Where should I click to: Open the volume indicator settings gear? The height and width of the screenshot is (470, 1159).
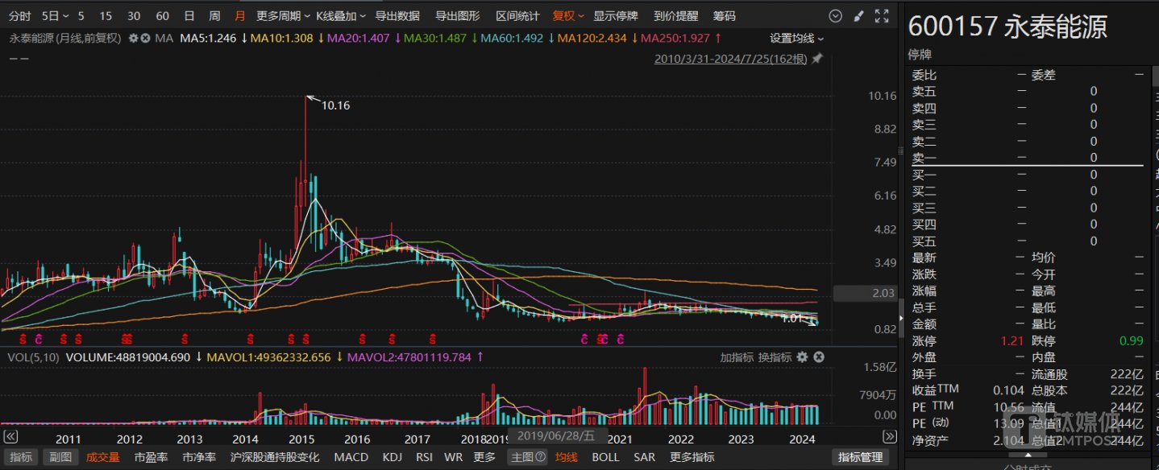802,357
